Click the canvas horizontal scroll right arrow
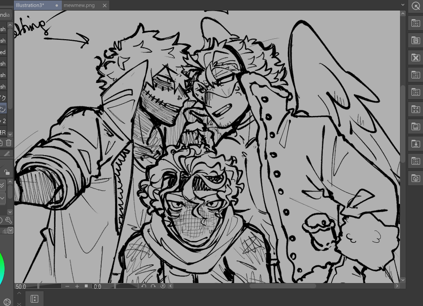The height and width of the screenshot is (306, 423). click(397, 286)
